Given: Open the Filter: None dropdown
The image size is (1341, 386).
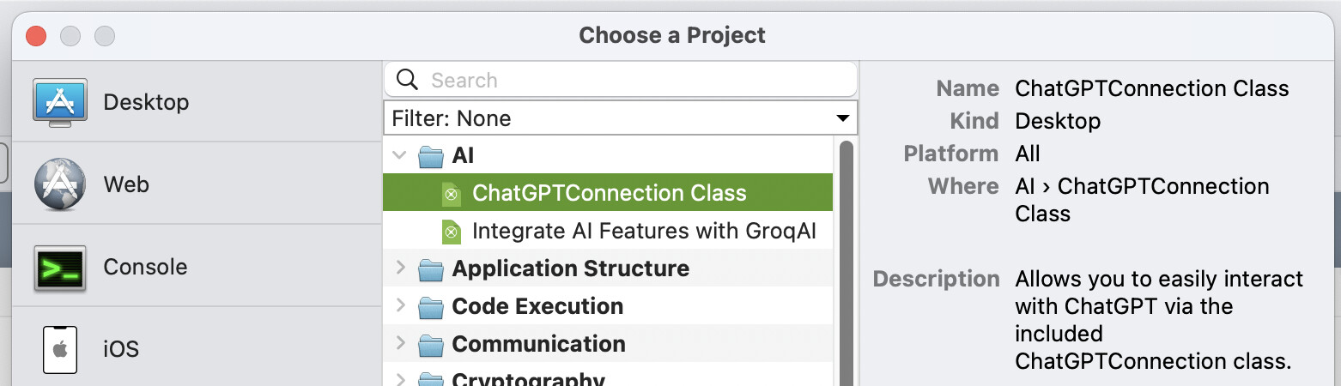Looking at the screenshot, I should pos(621,118).
